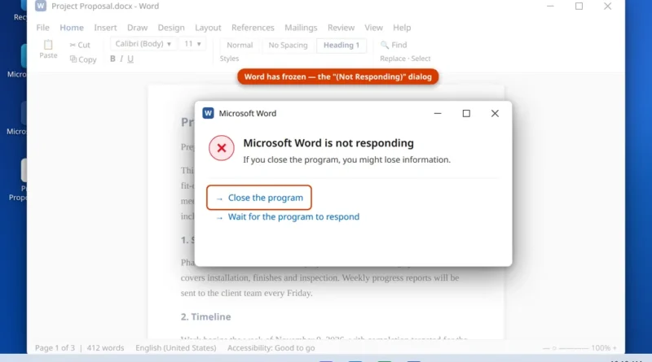652x362 pixels.
Task: Minimize the Project Proposal Word window
Action: pos(550,6)
